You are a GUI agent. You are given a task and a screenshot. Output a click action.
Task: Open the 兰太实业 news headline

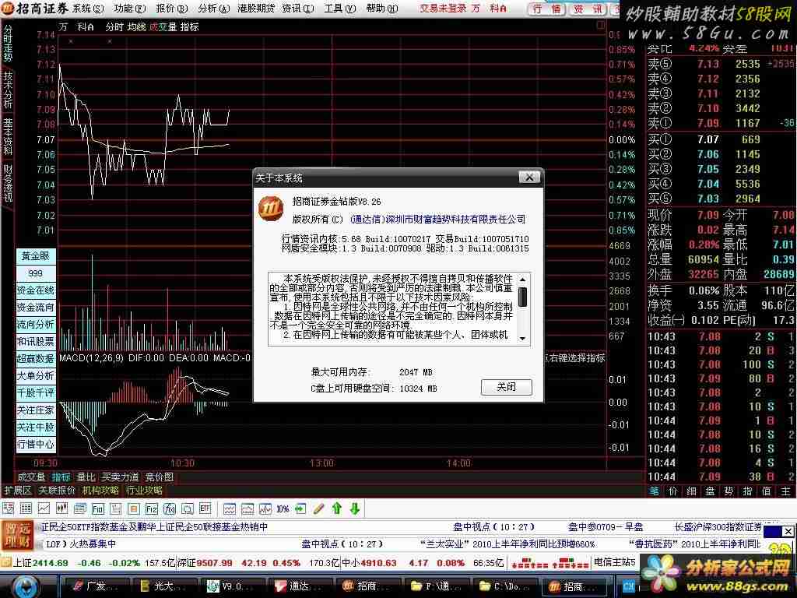(x=507, y=544)
